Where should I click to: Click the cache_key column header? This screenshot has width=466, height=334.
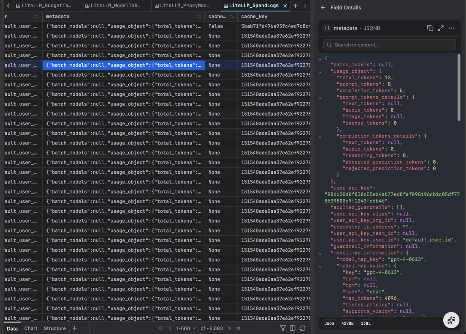coord(274,17)
